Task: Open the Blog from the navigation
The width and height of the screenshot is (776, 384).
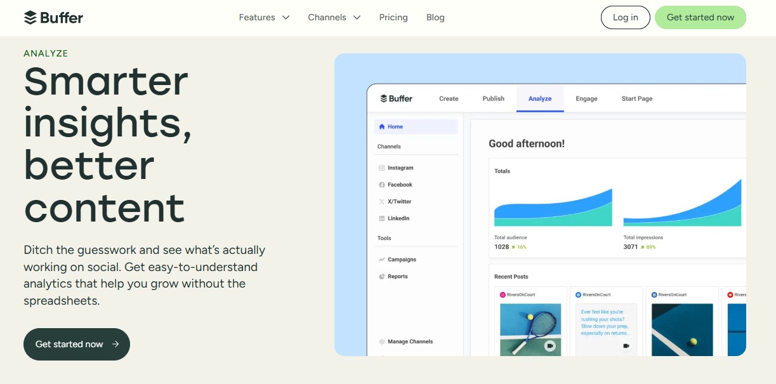Action: click(x=435, y=18)
